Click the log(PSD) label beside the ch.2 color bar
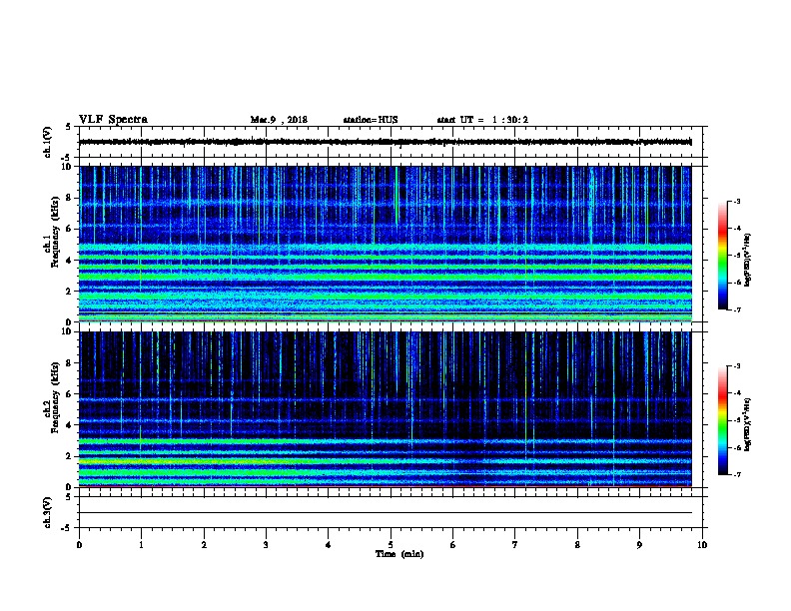 [747, 424]
